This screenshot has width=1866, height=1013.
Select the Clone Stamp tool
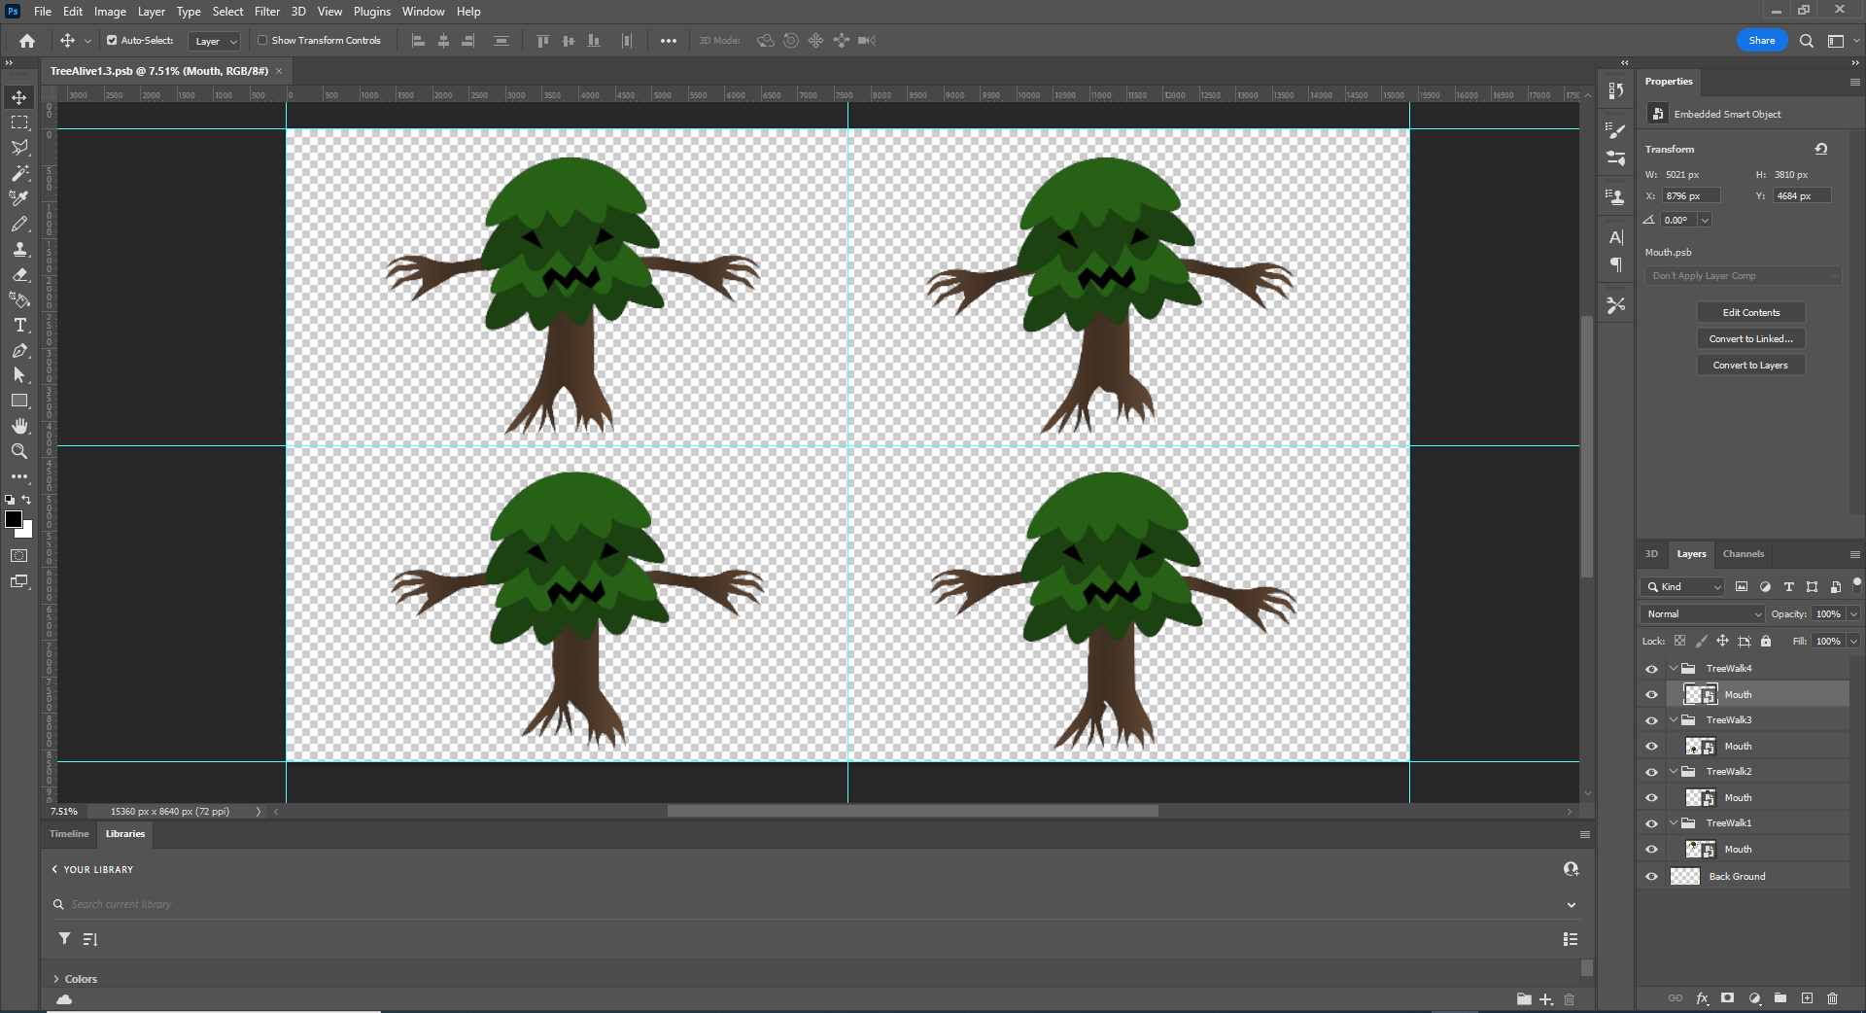[x=19, y=249]
